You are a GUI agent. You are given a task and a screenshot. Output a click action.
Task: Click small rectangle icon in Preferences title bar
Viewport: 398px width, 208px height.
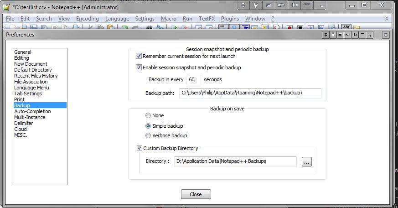341,35
